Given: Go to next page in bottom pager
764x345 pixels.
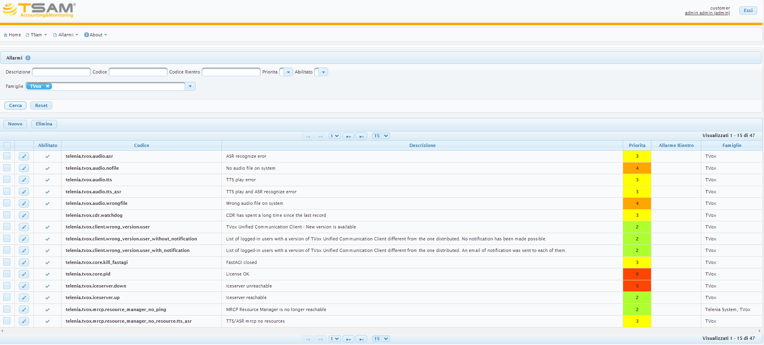Looking at the screenshot, I should [x=348, y=339].
